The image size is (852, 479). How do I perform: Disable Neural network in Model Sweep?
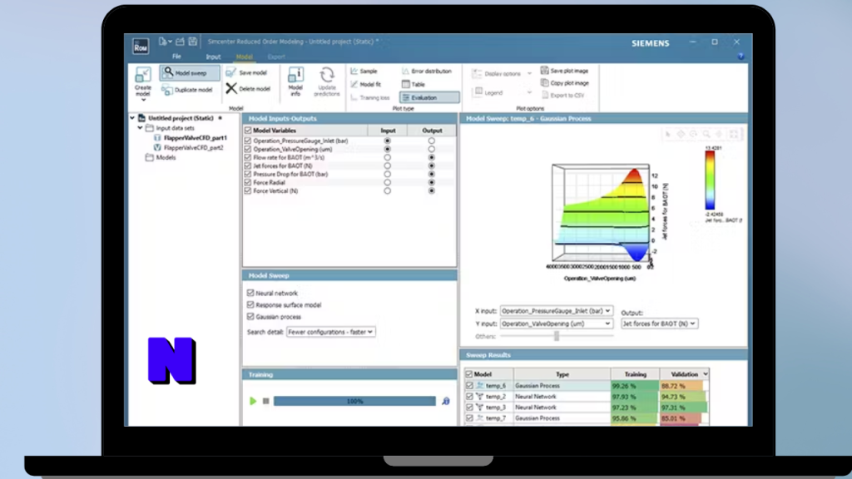click(x=250, y=293)
